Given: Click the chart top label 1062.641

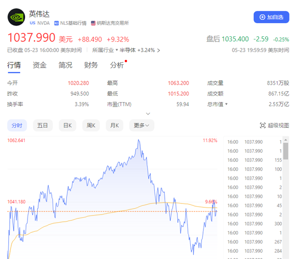Looking at the screenshot, I should 16,141.
